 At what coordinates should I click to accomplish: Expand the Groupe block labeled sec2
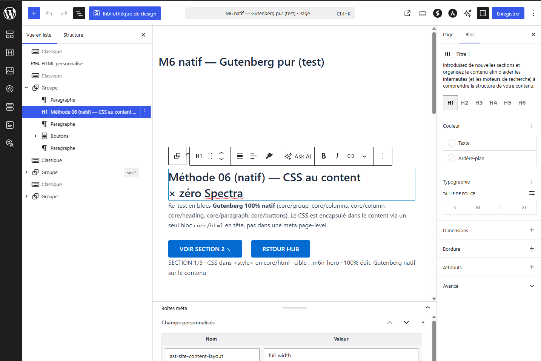click(x=26, y=172)
